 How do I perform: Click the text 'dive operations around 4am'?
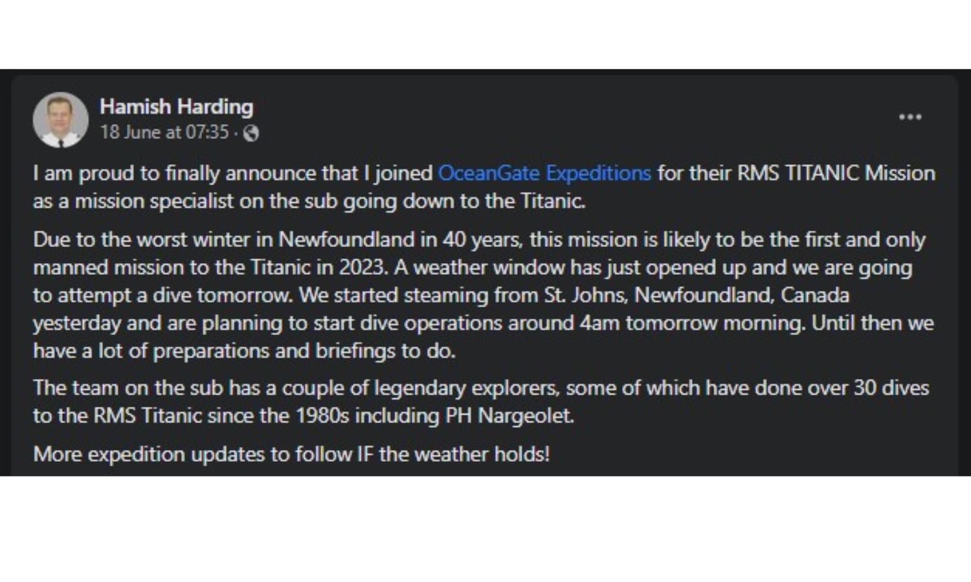[x=489, y=323]
